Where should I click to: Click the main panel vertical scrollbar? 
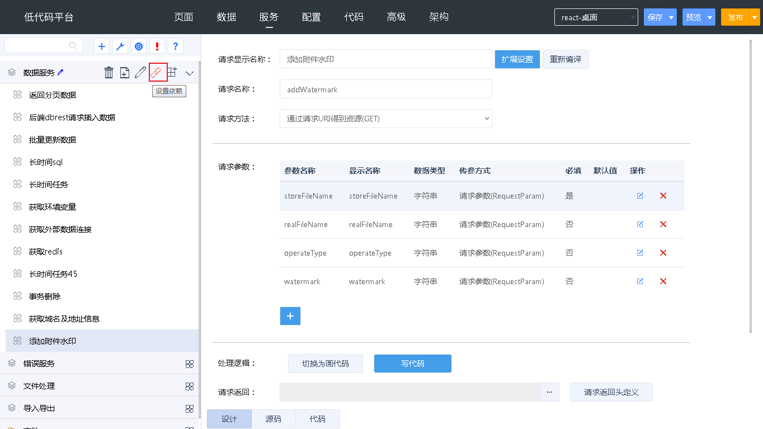751,186
